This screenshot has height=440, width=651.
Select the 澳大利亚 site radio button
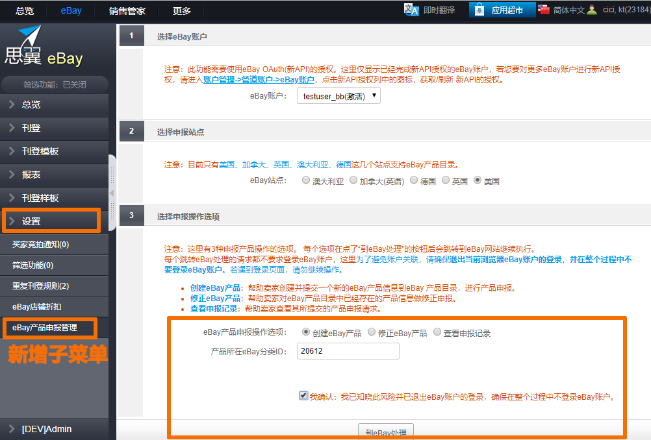click(305, 180)
